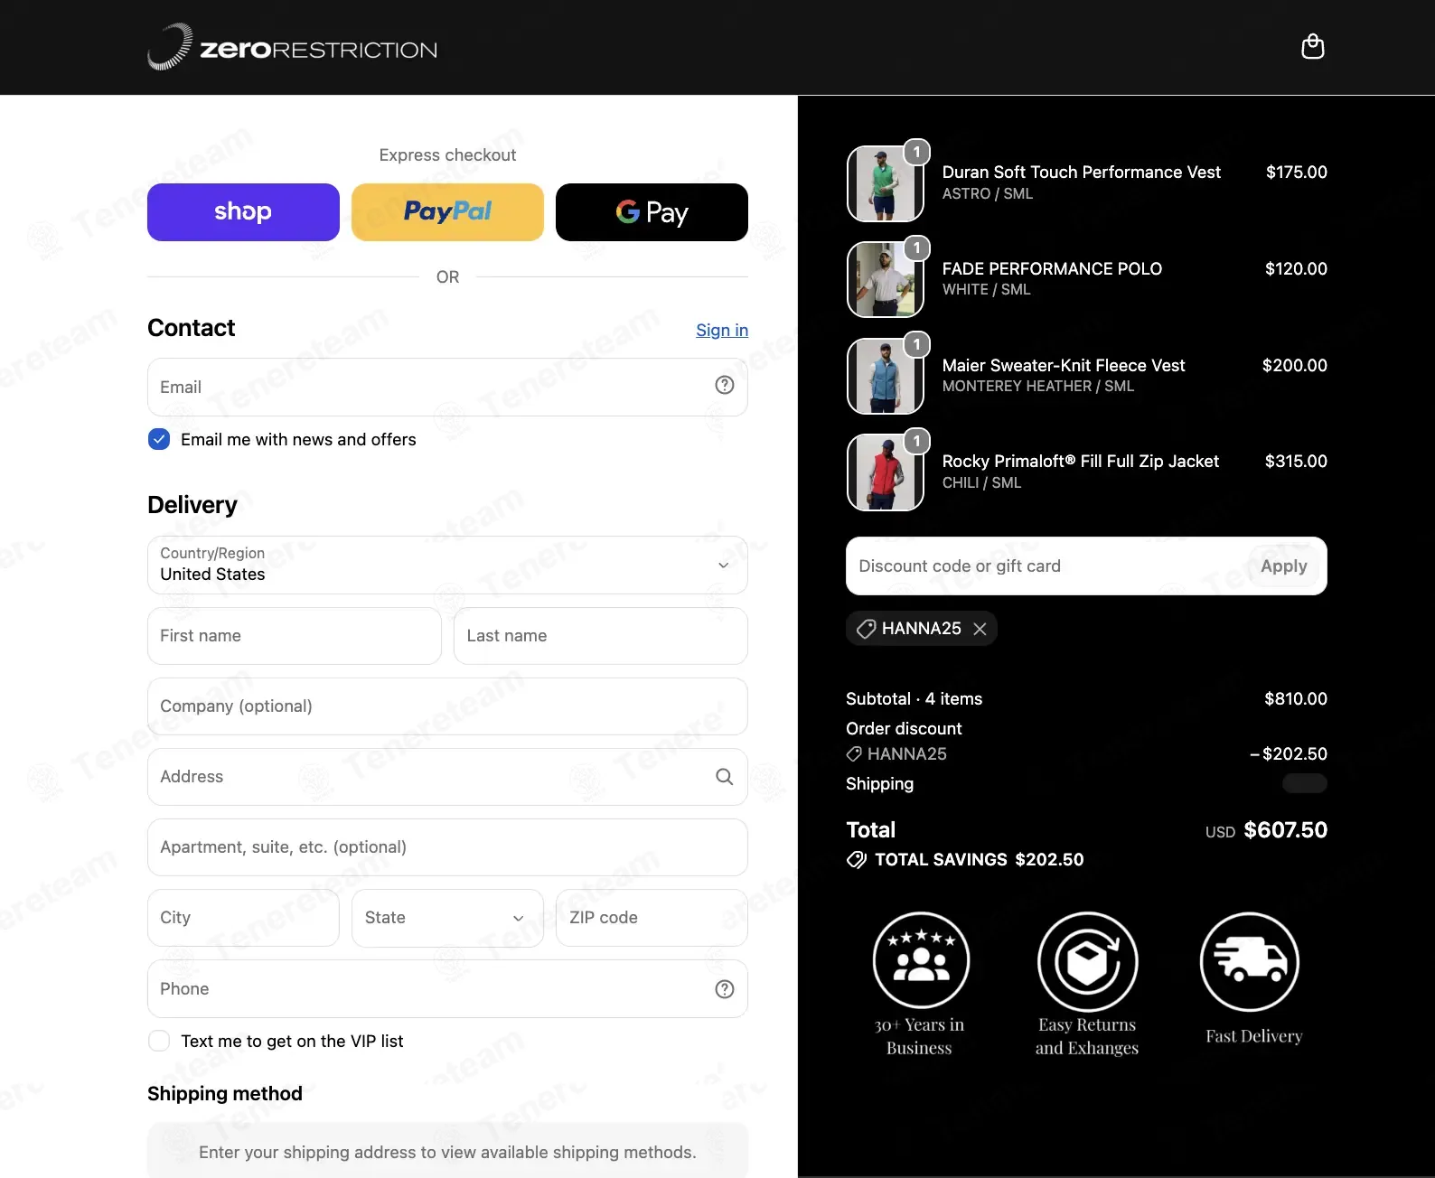Viewport: 1435px width, 1178px height.
Task: Focus the Discount code or gift card field
Action: click(1048, 566)
